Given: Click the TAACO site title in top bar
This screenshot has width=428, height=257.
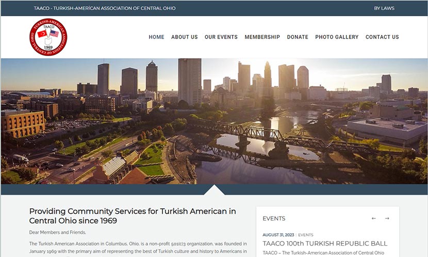Looking at the screenshot, I should click(x=104, y=8).
